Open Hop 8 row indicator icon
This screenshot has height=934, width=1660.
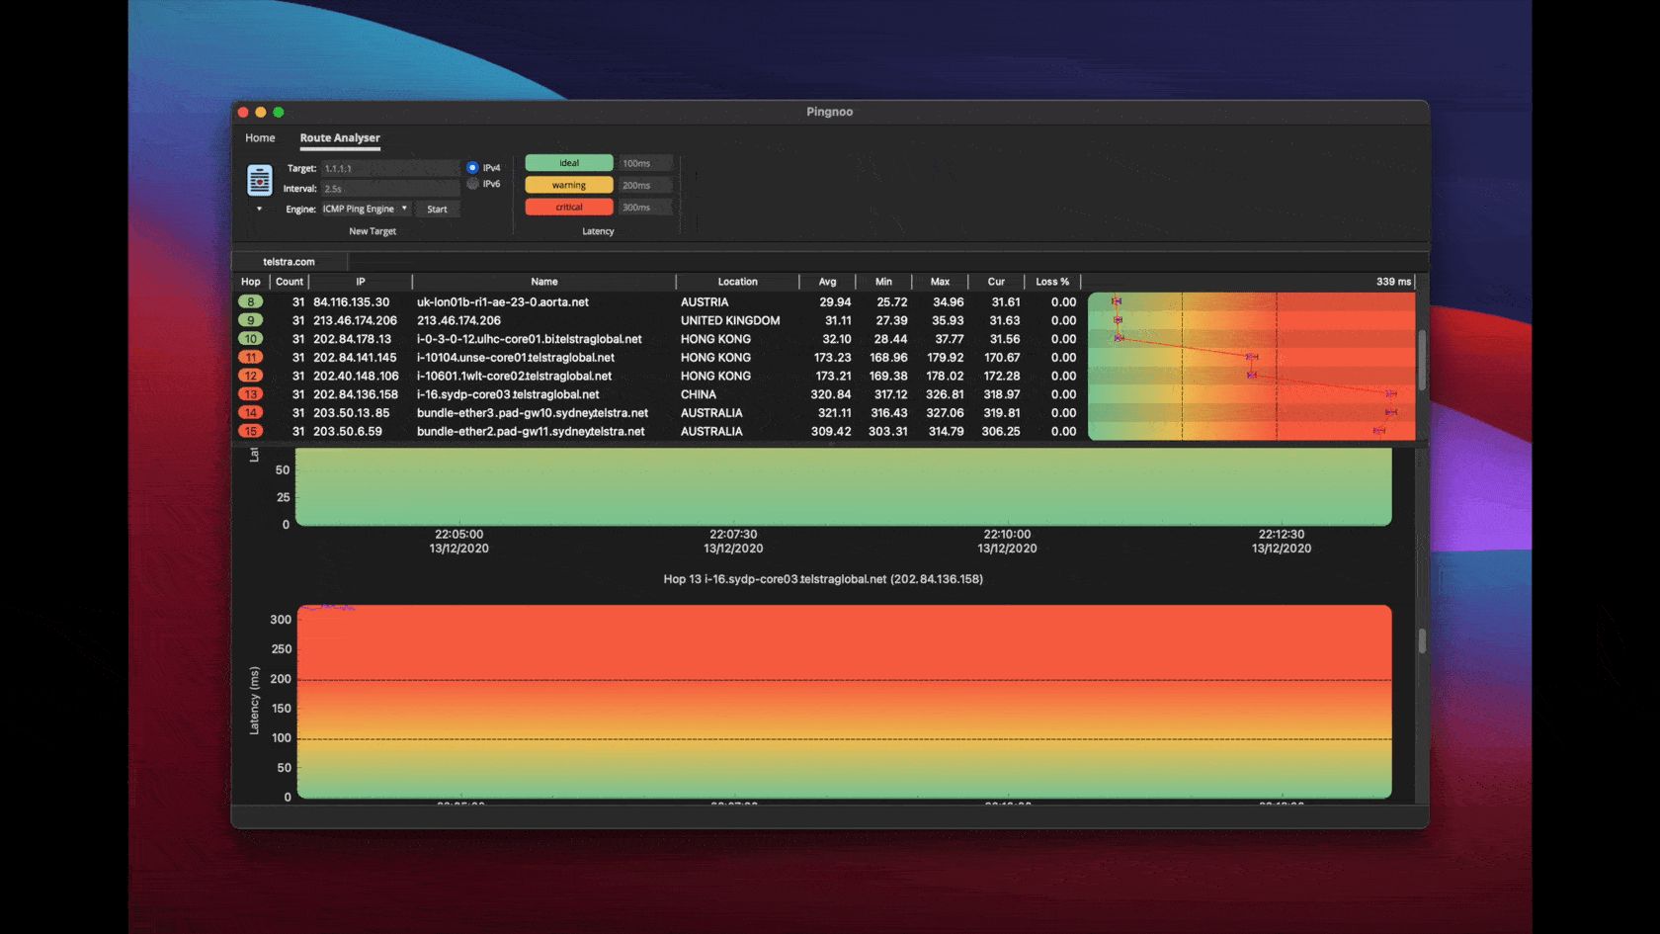[x=251, y=301]
